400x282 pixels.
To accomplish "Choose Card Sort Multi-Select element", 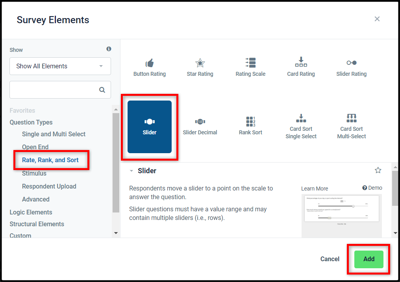I will tap(351, 126).
